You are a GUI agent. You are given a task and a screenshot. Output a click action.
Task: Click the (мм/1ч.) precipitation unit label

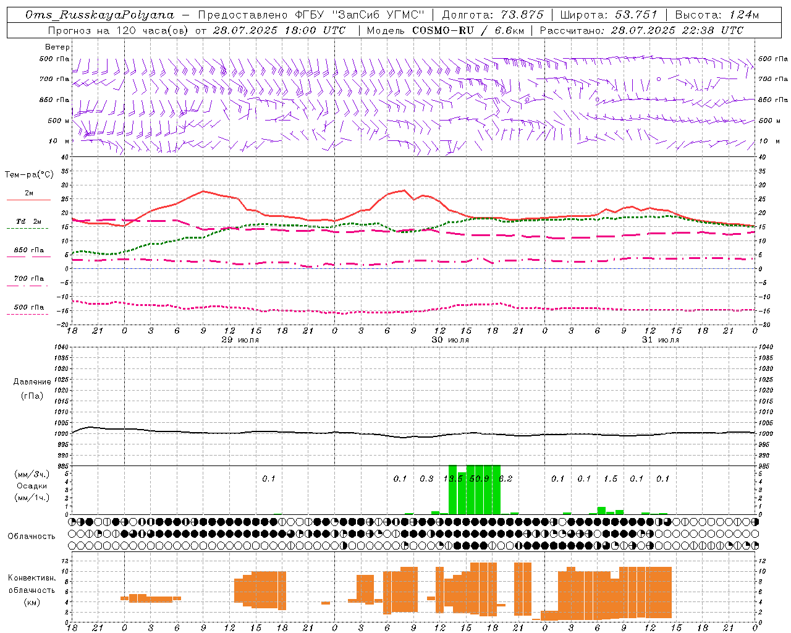coord(32,498)
